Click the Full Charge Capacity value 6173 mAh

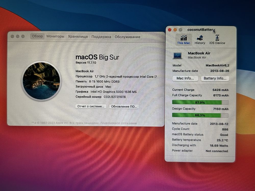pyautogui.click(x=221, y=95)
